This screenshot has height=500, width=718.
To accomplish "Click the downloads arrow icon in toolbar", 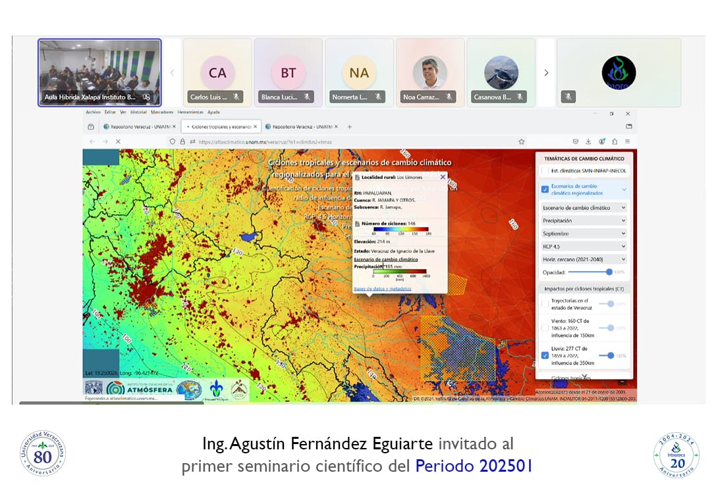I will (588, 141).
